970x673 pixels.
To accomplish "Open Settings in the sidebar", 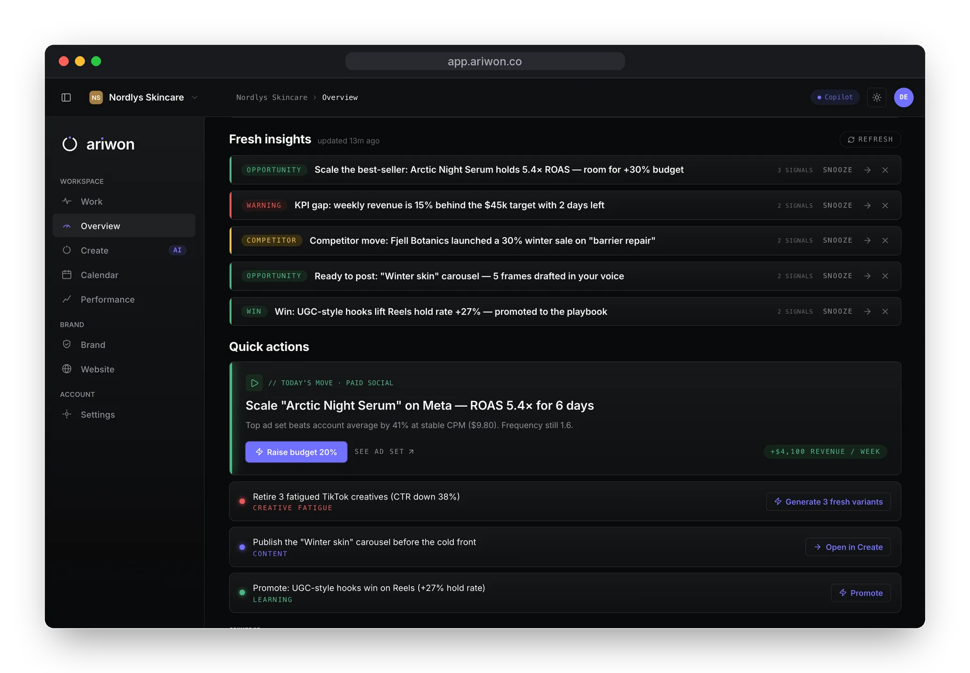I will click(124, 414).
